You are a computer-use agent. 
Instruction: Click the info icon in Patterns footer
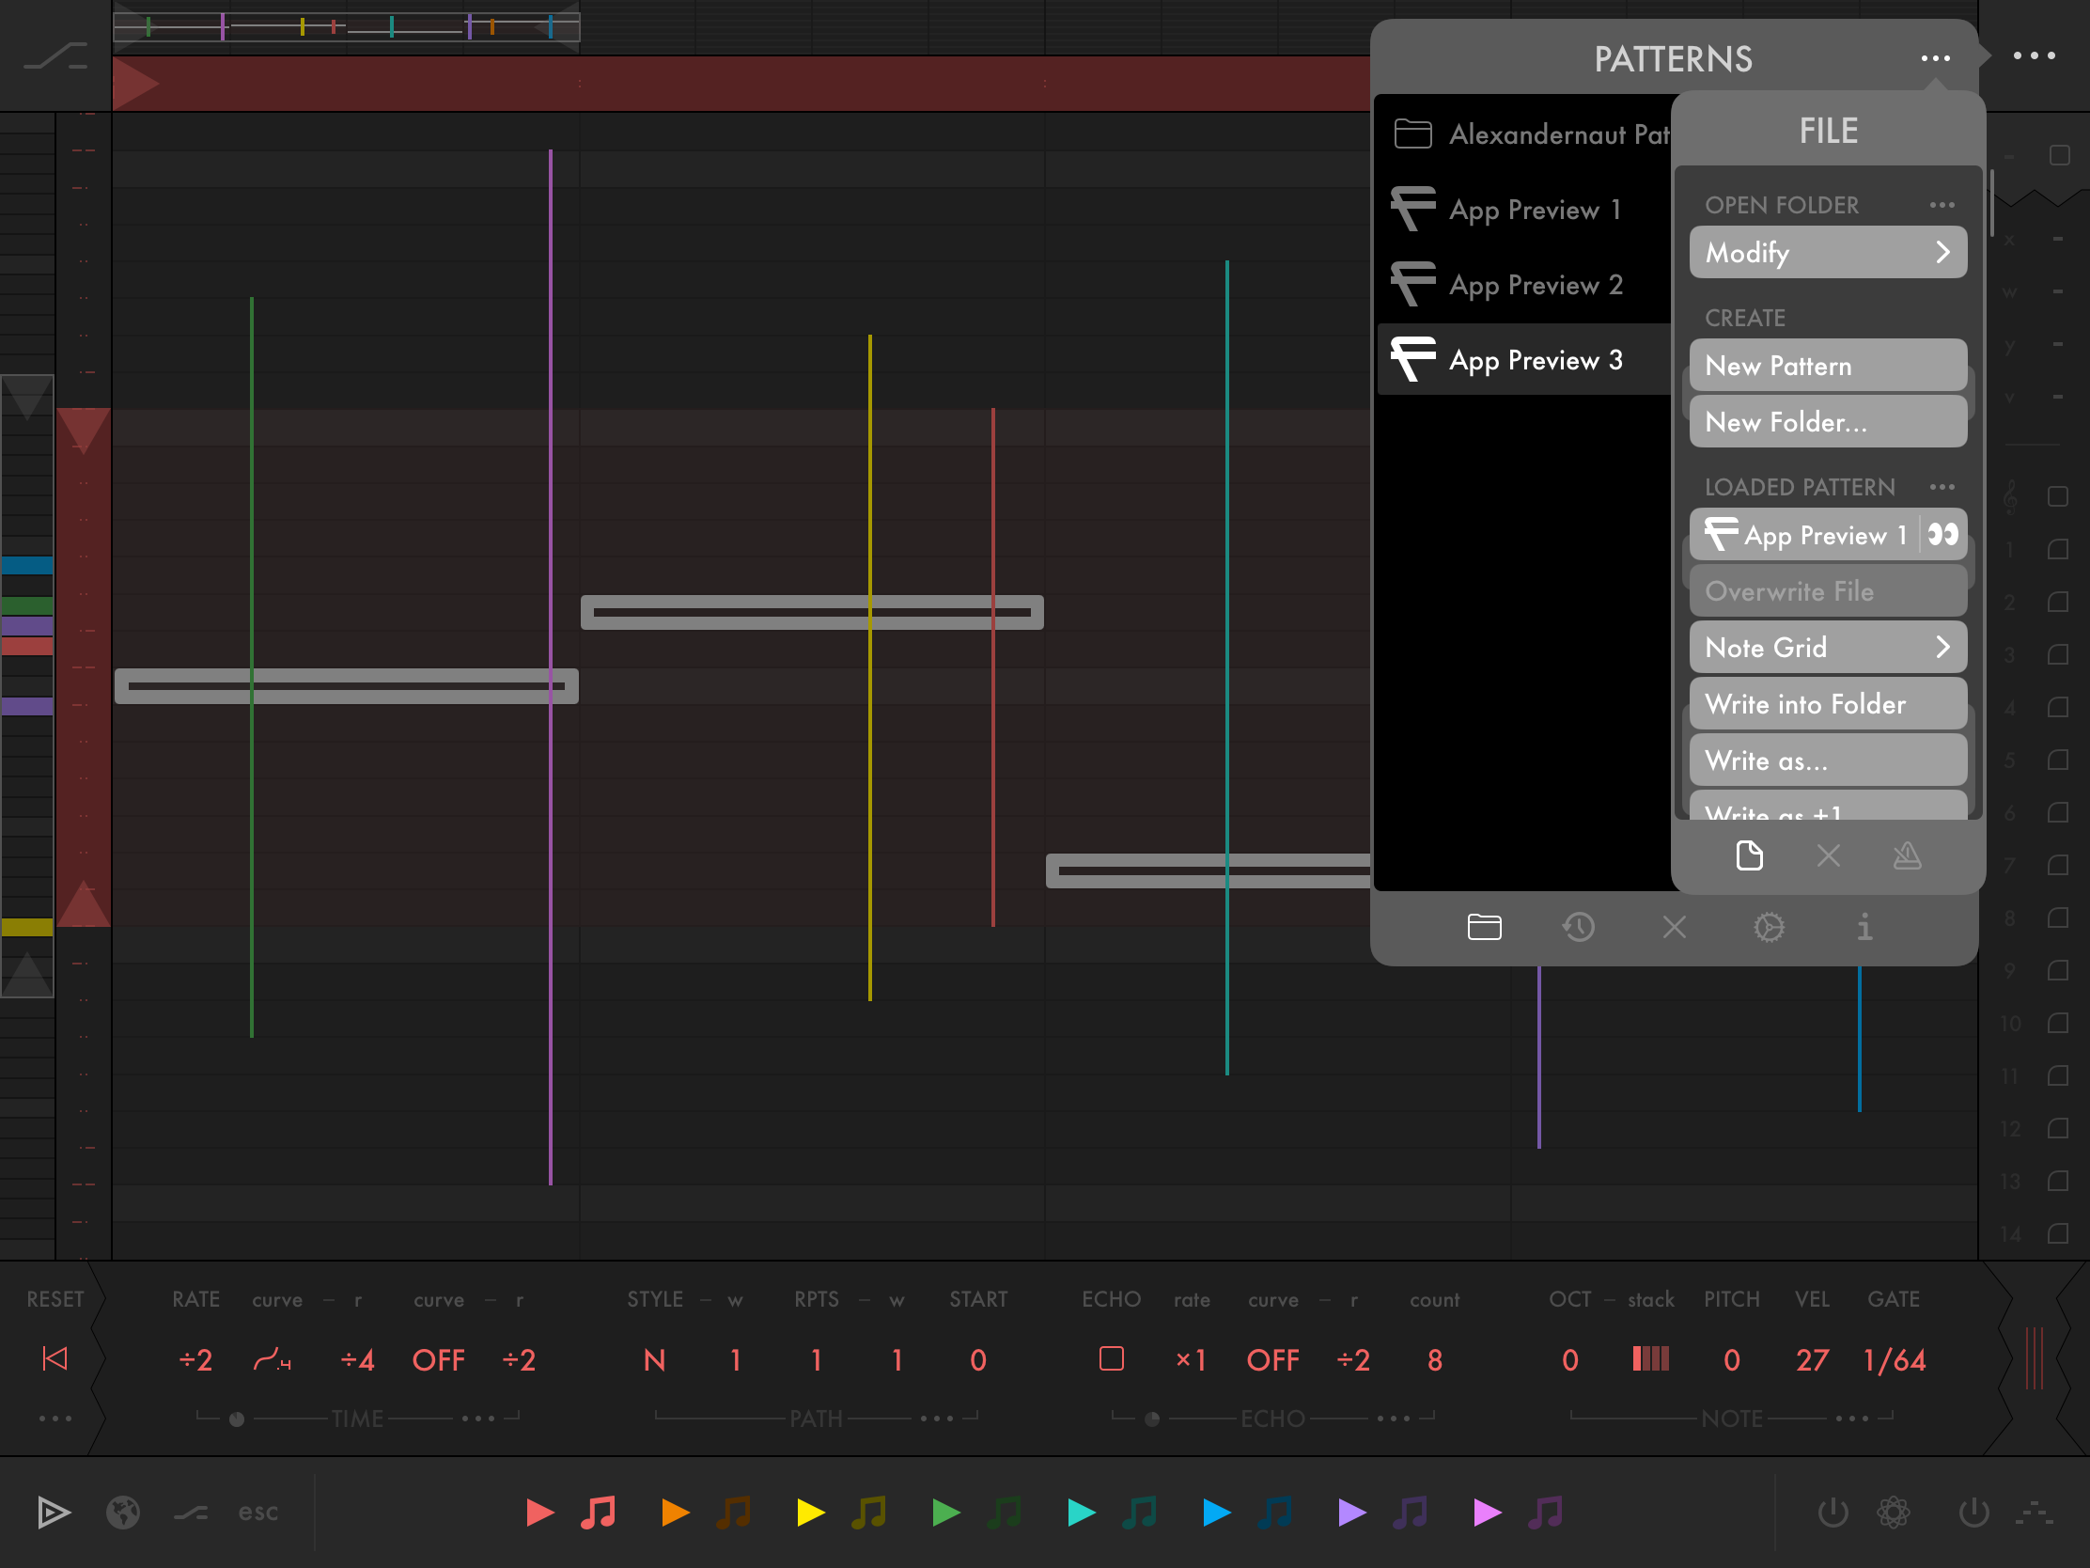(1864, 927)
